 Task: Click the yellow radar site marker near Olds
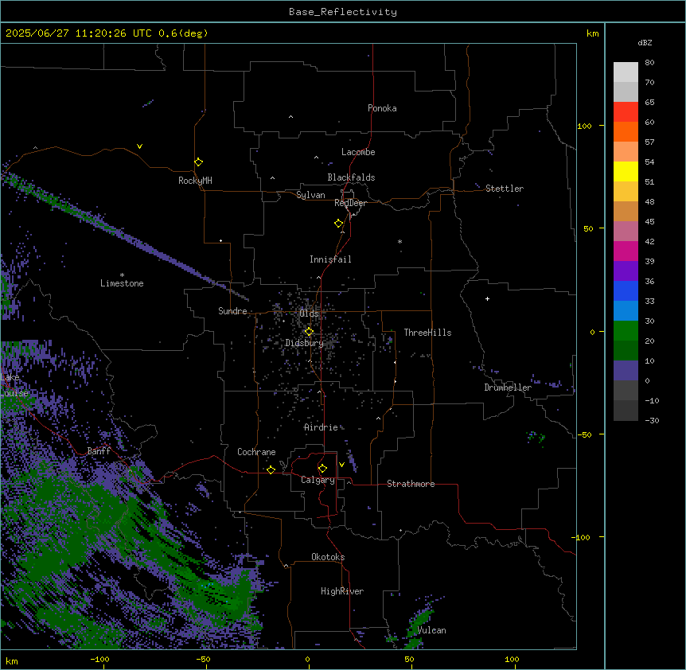[x=309, y=332]
